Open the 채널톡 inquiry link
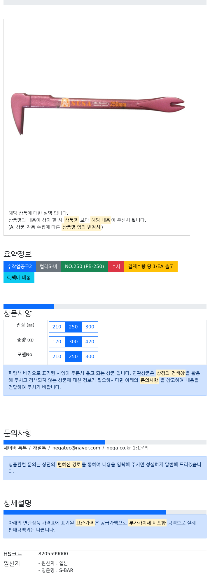 coord(39,448)
